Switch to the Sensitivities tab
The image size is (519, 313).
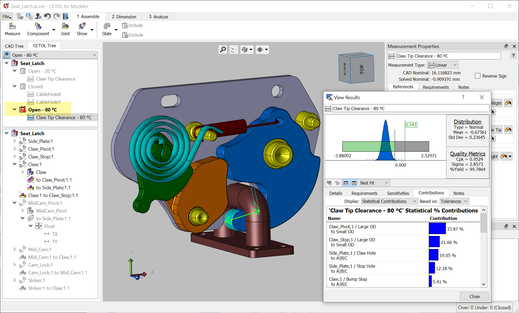pos(398,193)
